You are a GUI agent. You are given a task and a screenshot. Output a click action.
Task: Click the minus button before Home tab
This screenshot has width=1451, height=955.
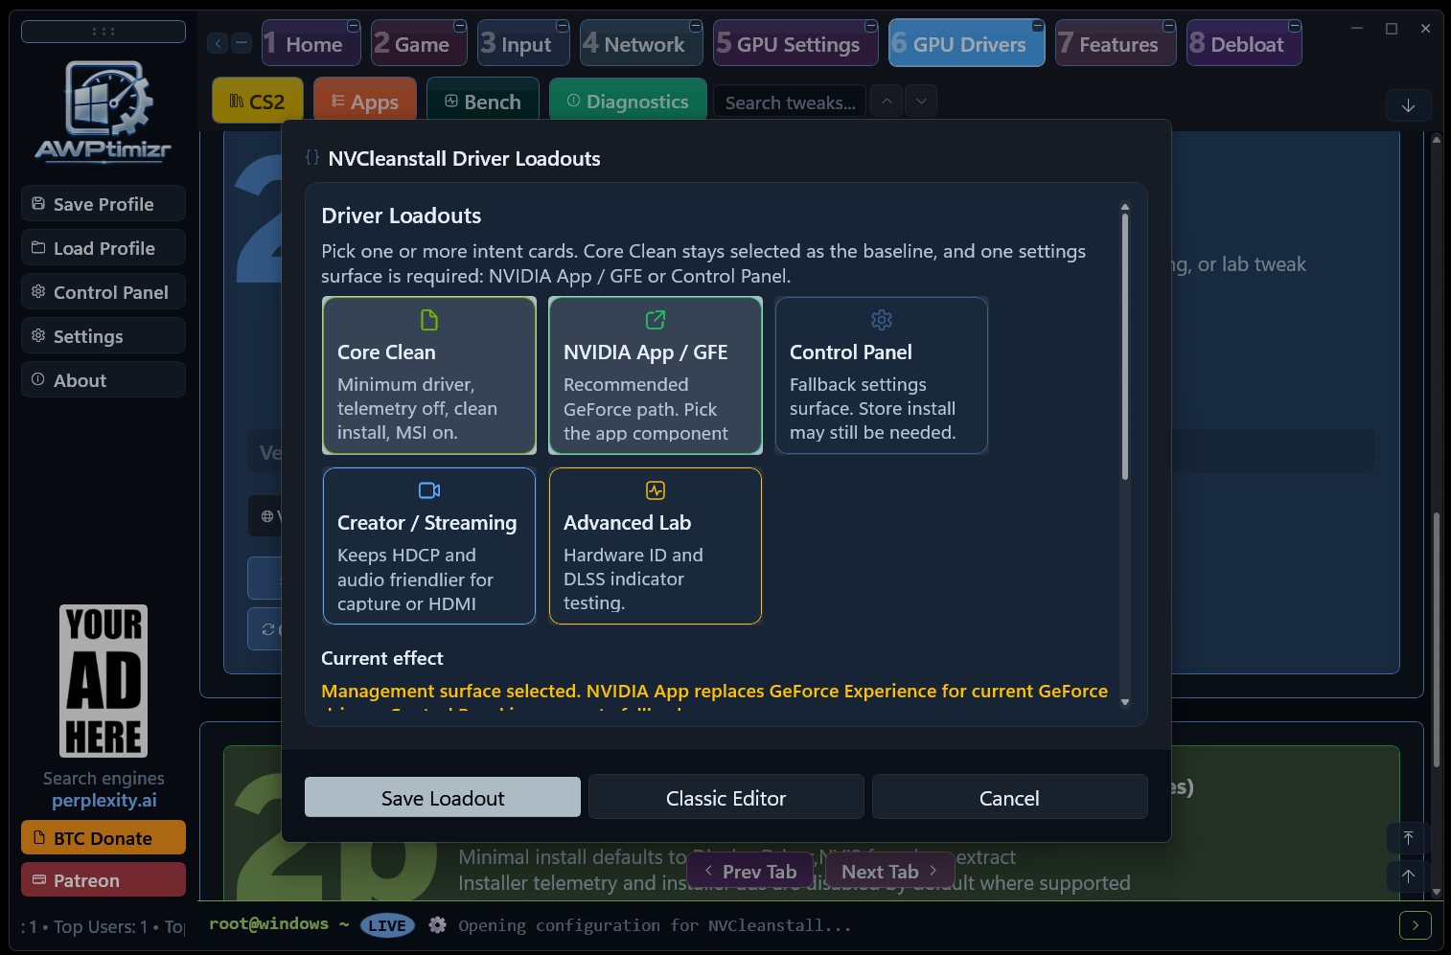point(242,43)
